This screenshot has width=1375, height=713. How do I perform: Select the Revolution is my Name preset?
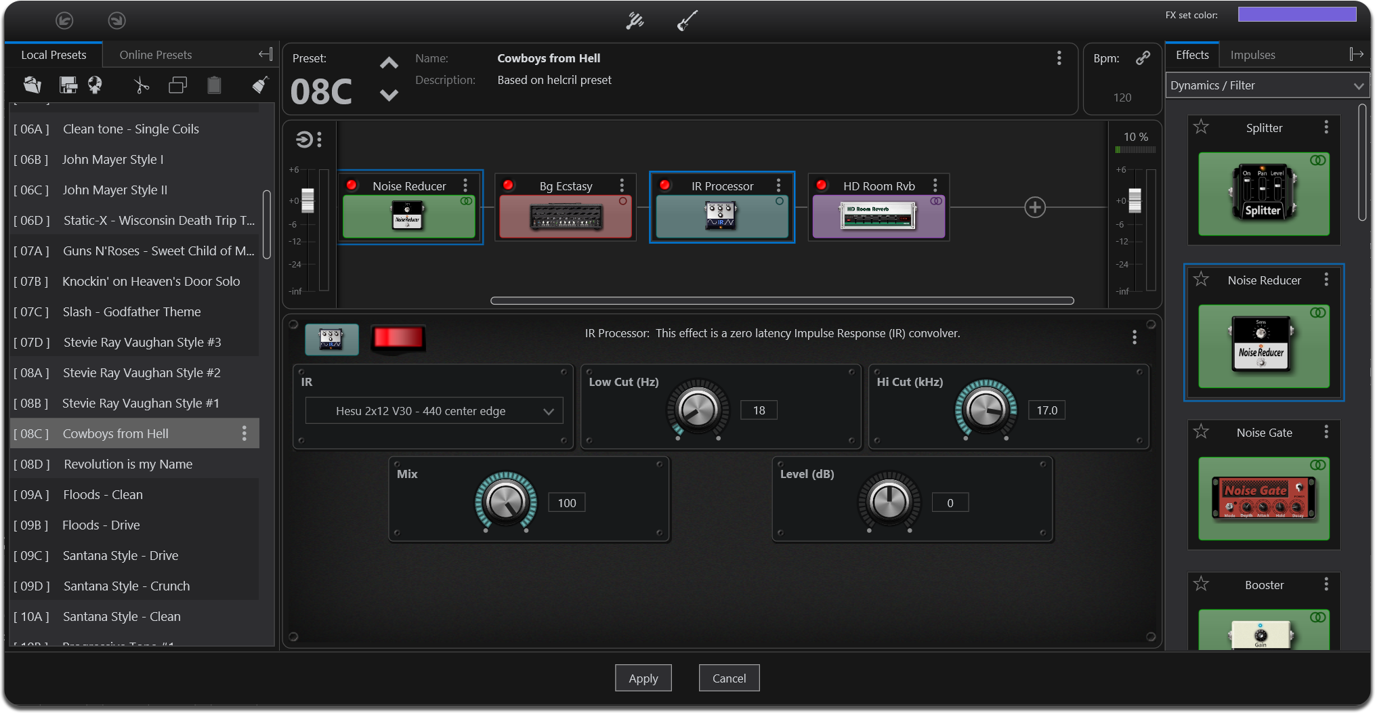(128, 464)
